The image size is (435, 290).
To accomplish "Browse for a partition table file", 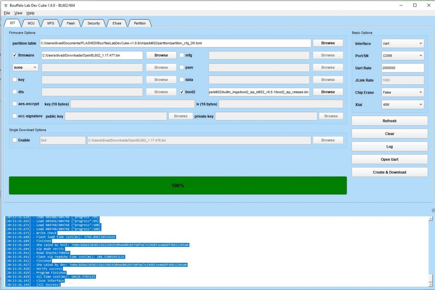I will click(x=328, y=43).
